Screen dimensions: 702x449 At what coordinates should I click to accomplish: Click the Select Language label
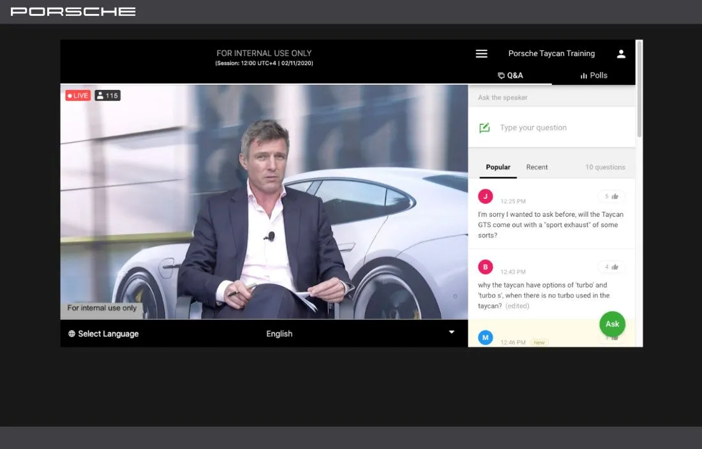pyautogui.click(x=108, y=334)
